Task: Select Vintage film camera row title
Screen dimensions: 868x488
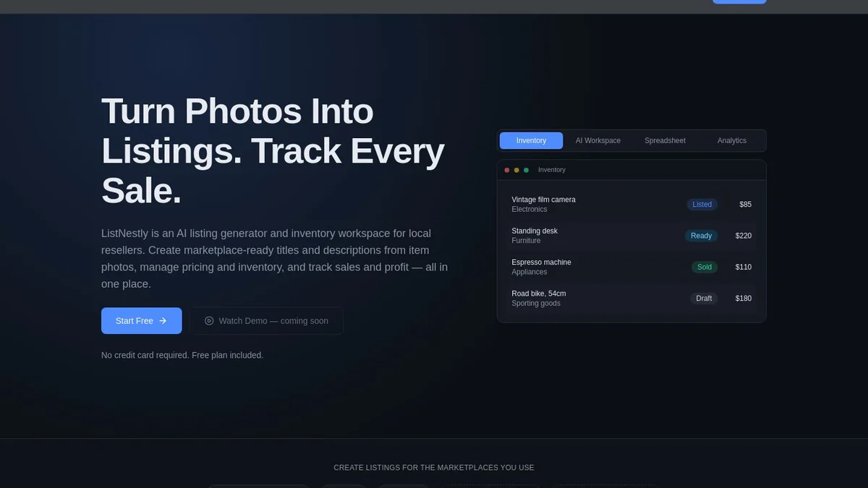Action: click(543, 200)
